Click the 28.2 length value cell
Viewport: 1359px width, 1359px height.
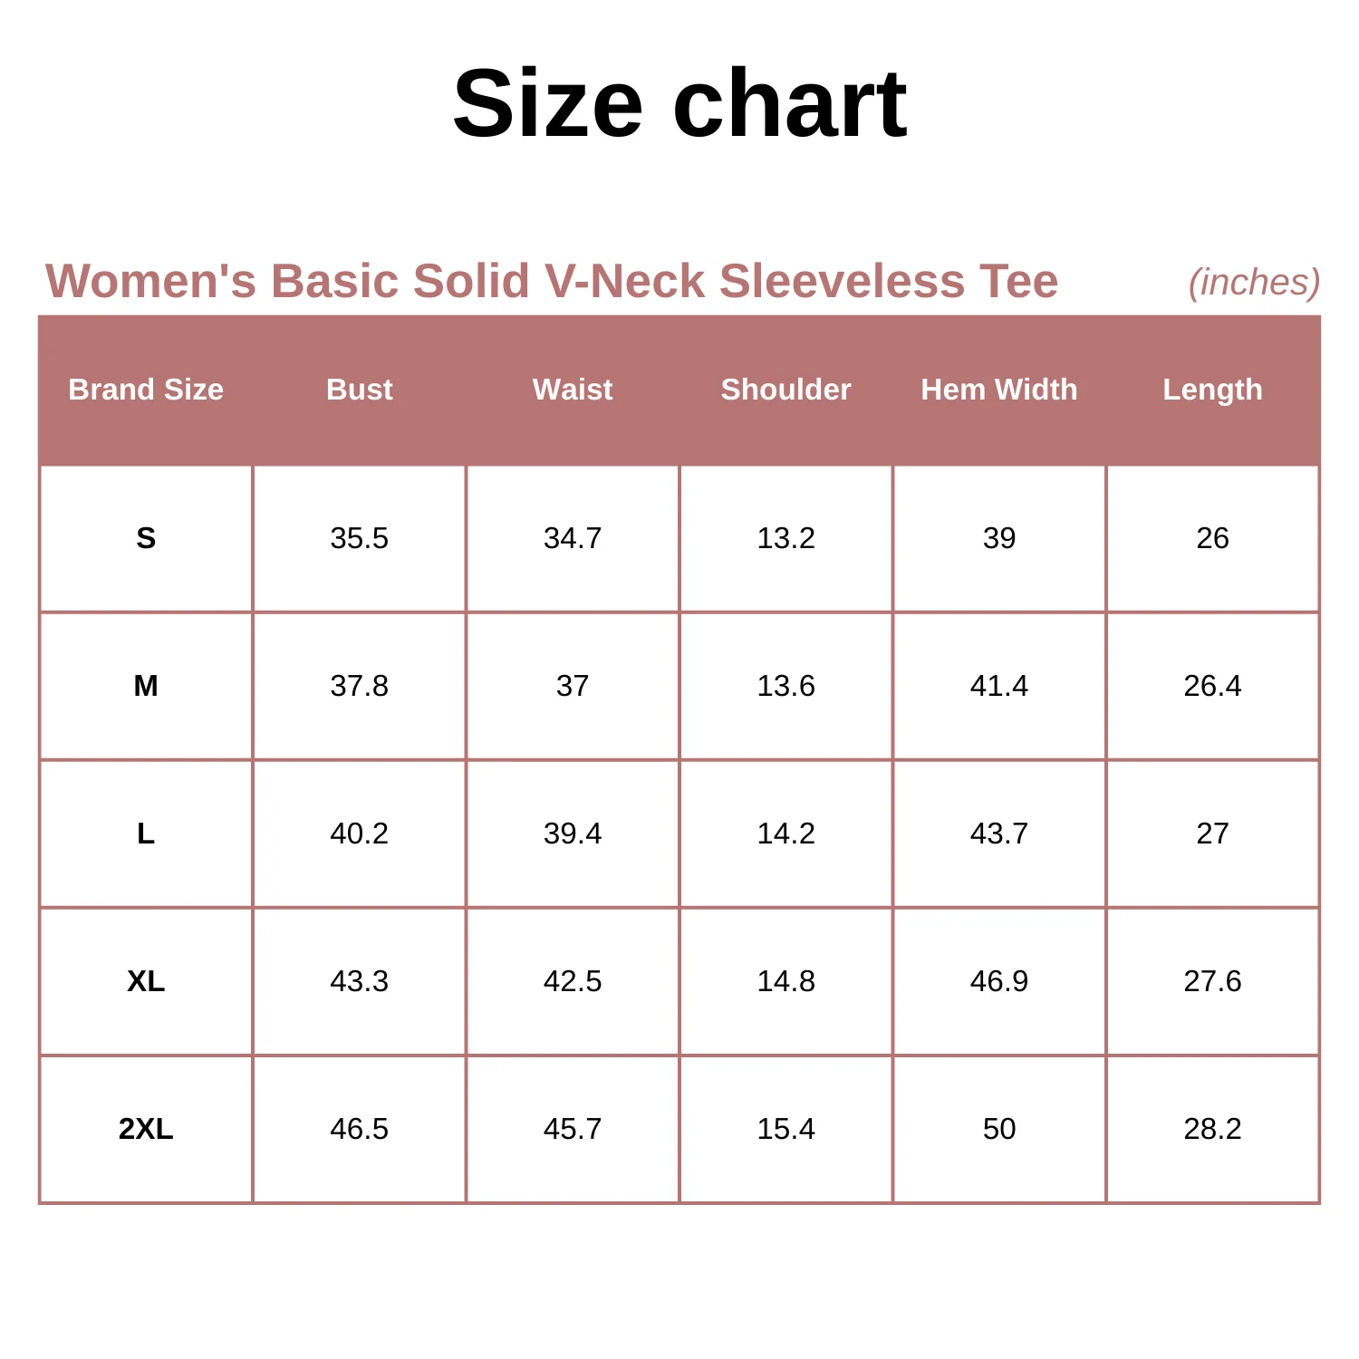(1213, 1129)
